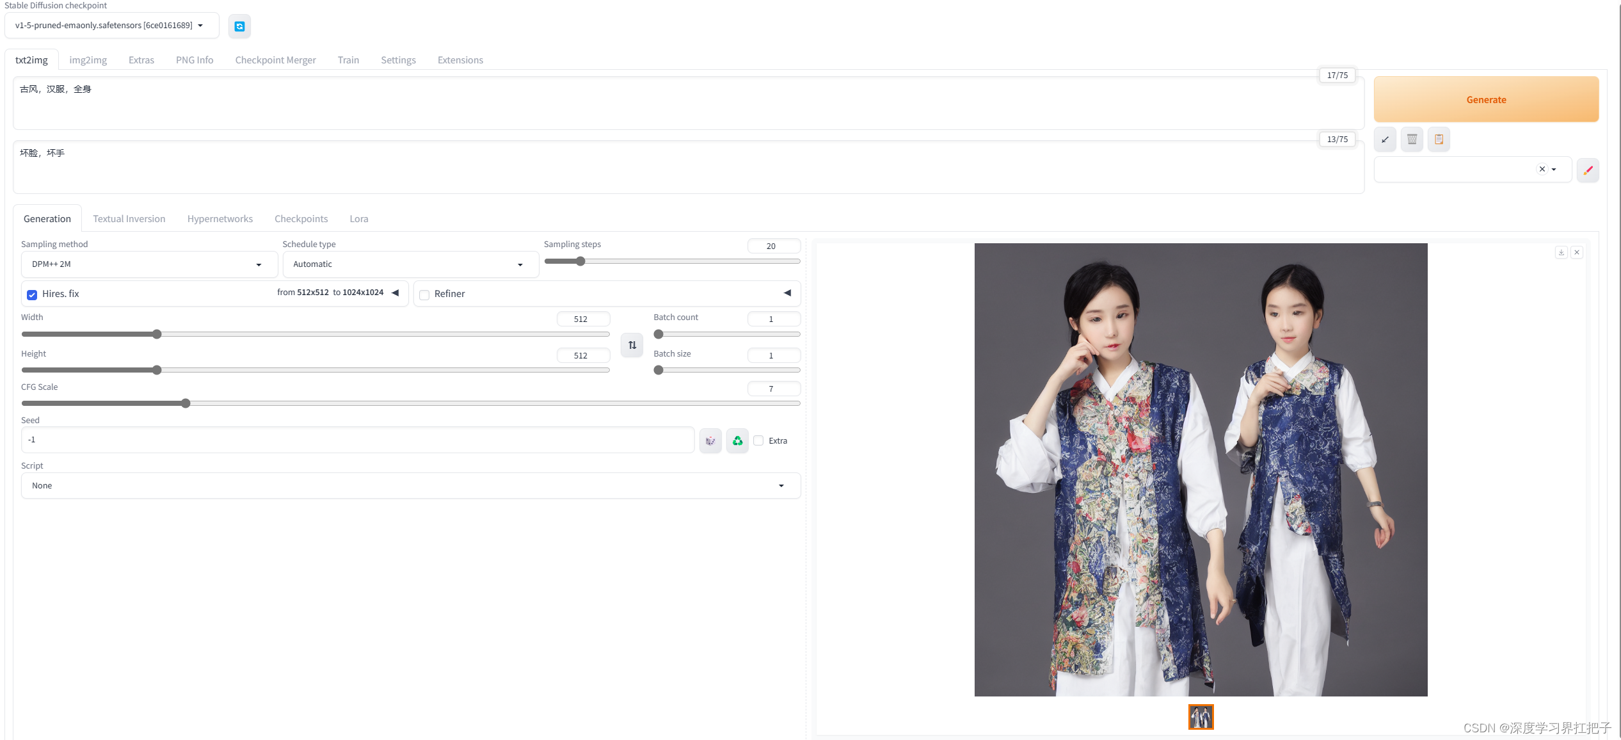Click the collapse hires settings arrow icon
Screen dimensions: 1621x740
point(395,294)
